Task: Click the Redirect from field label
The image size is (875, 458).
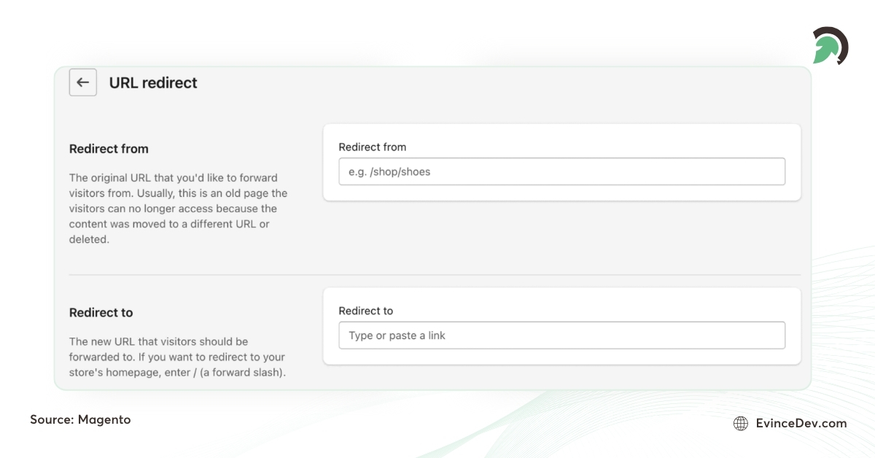Action: click(373, 147)
